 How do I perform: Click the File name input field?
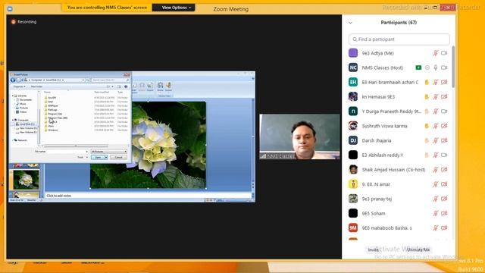pyautogui.click(x=67, y=152)
